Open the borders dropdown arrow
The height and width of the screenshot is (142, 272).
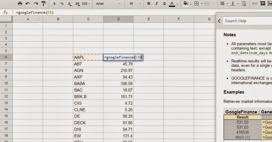[x=201, y=4]
